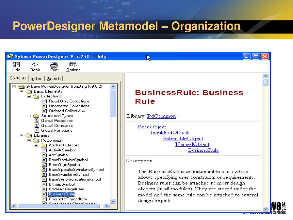Viewport: 293px width, 220px height.
Task: Switch to the Contents tab
Action: point(18,78)
